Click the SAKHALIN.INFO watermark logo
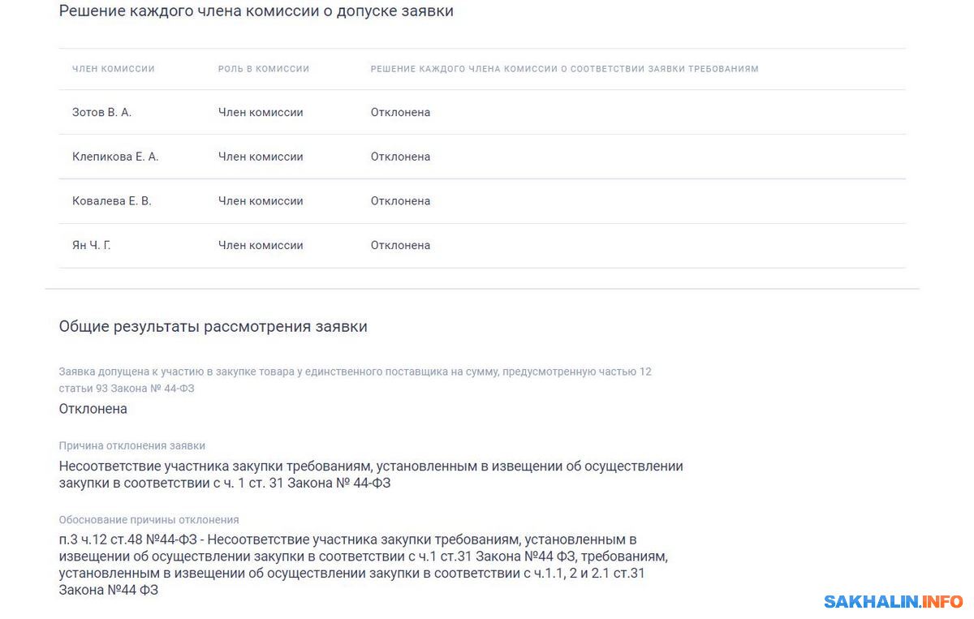The image size is (974, 619). click(x=893, y=601)
